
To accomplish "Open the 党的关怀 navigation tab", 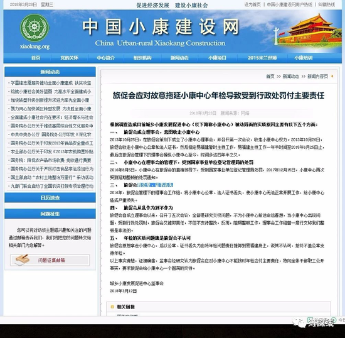I will [69, 58].
